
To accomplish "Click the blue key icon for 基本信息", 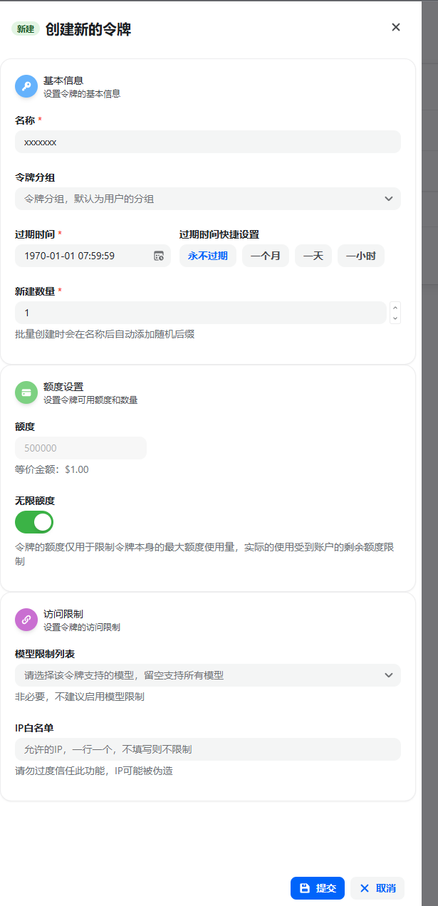I will pyautogui.click(x=26, y=86).
